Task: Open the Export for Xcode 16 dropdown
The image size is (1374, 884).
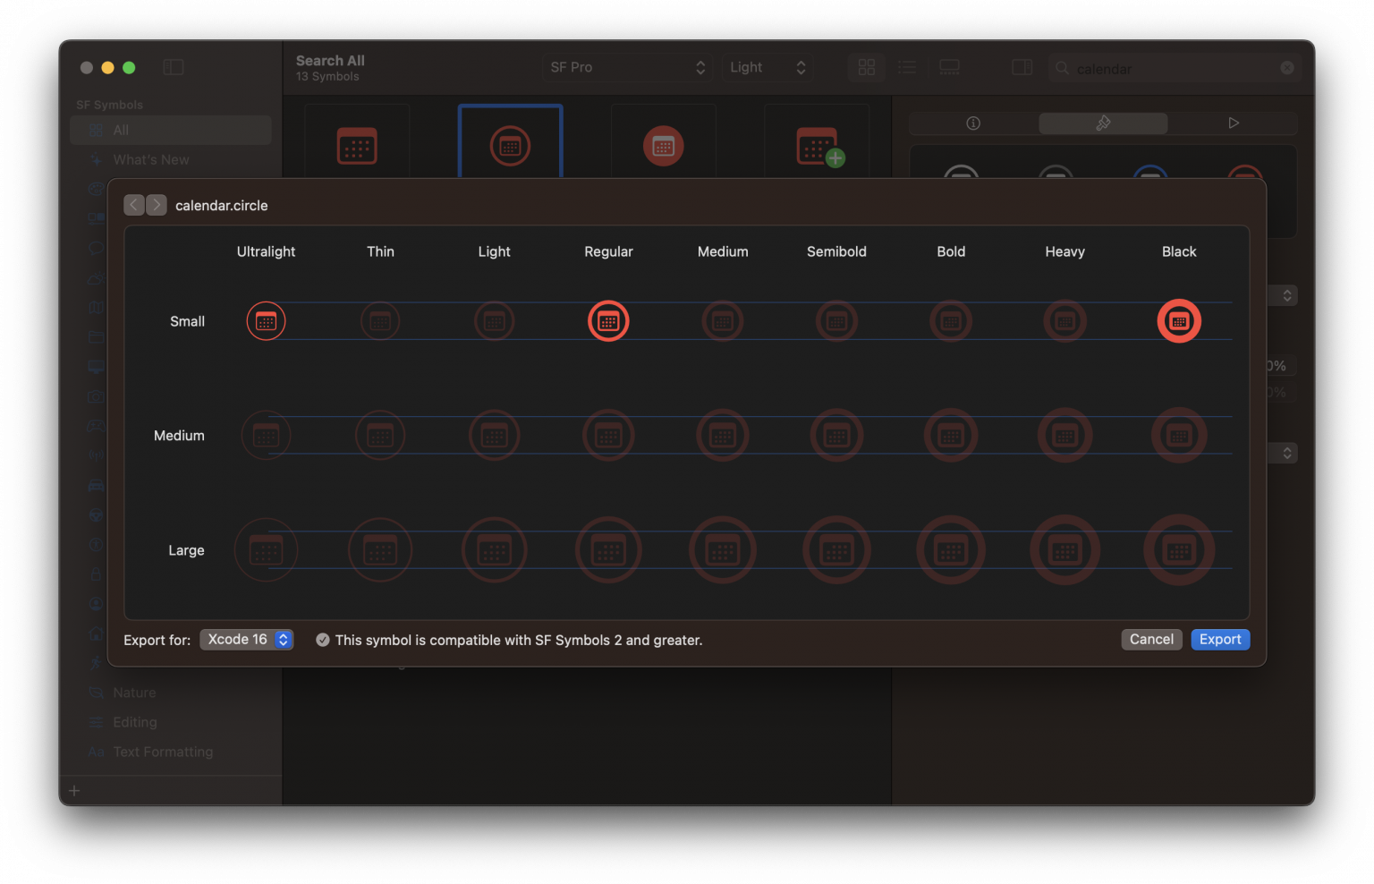Action: (x=247, y=640)
